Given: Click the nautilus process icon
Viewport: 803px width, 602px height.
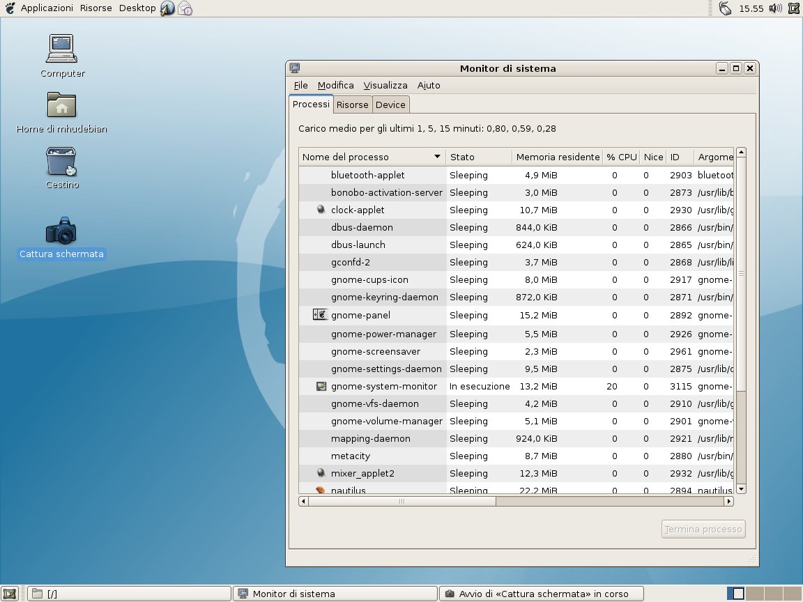Looking at the screenshot, I should point(321,490).
